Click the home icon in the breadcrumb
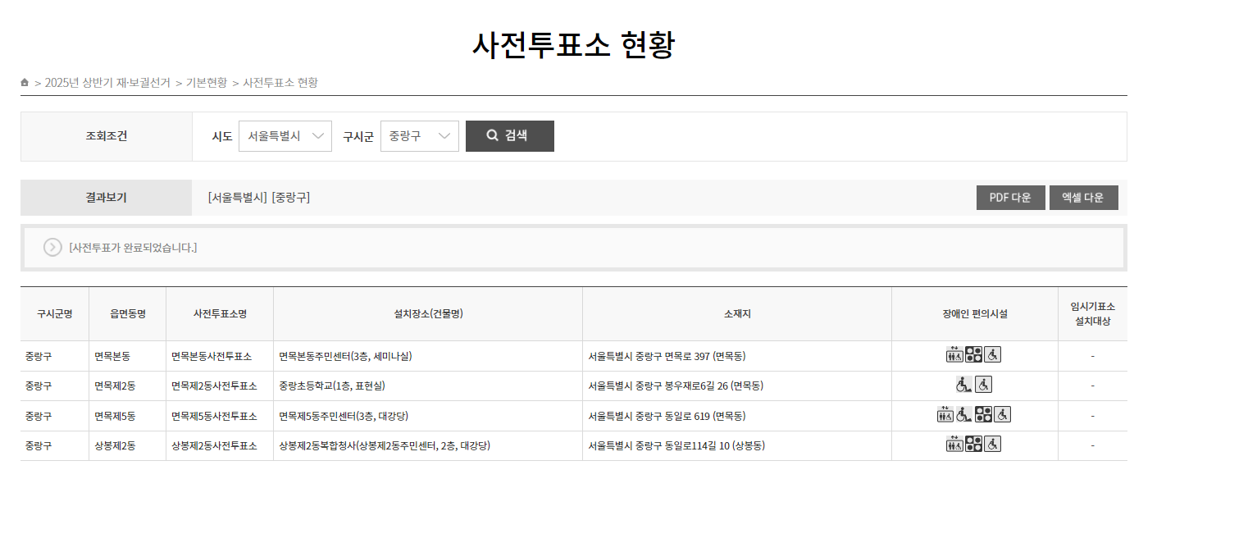 (25, 82)
